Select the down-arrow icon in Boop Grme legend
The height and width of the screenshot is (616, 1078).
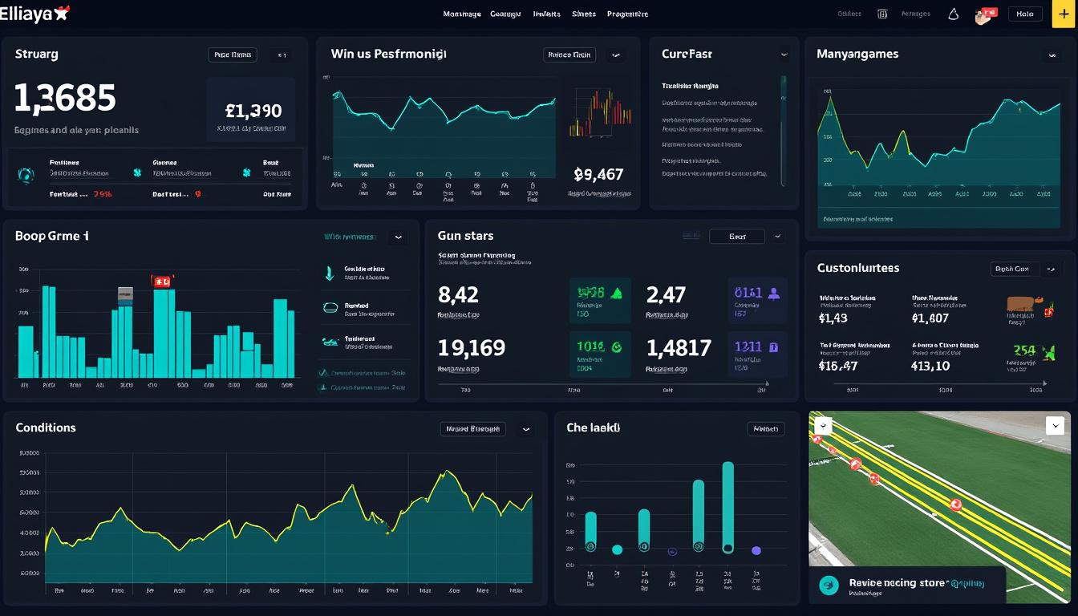point(330,274)
